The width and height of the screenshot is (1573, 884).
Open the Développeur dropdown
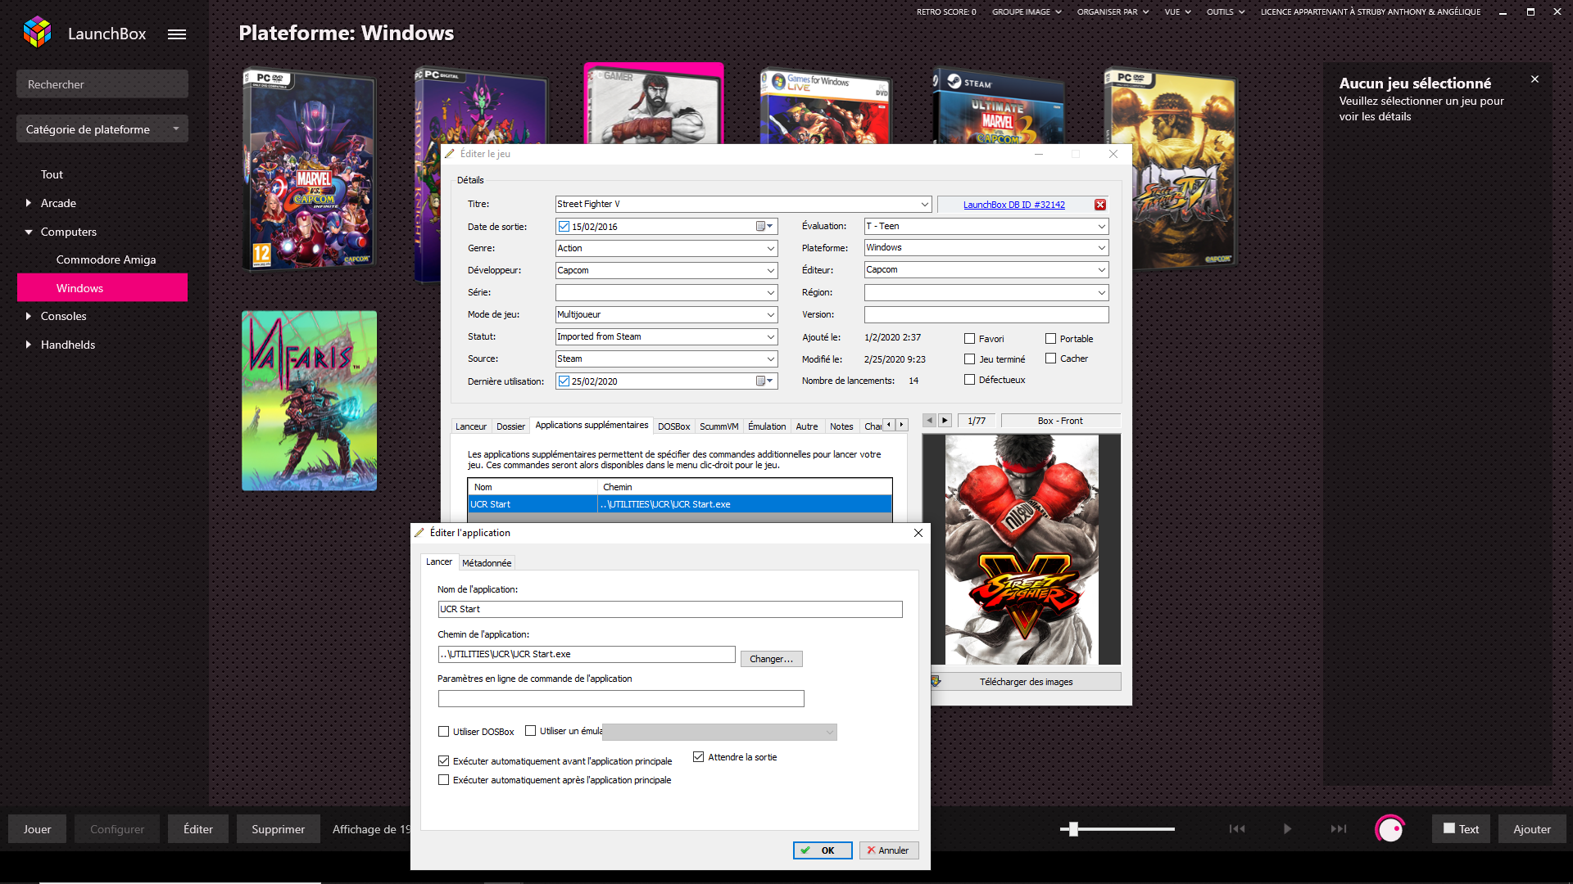771,270
